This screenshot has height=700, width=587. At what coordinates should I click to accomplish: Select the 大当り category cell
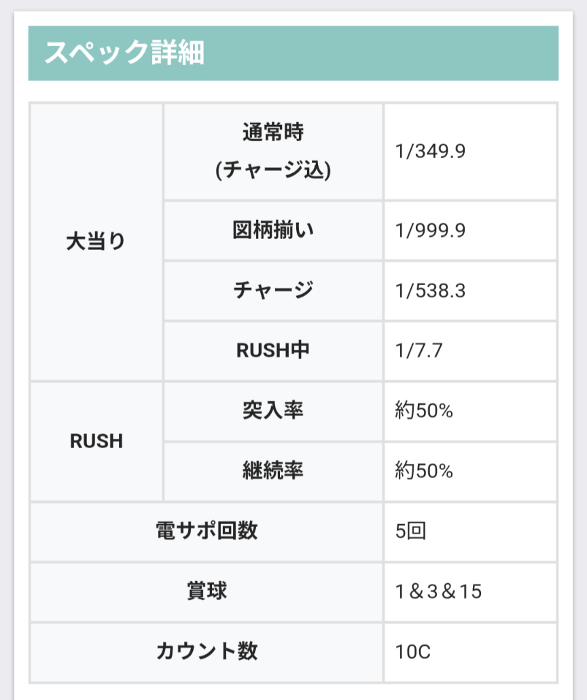(x=96, y=242)
